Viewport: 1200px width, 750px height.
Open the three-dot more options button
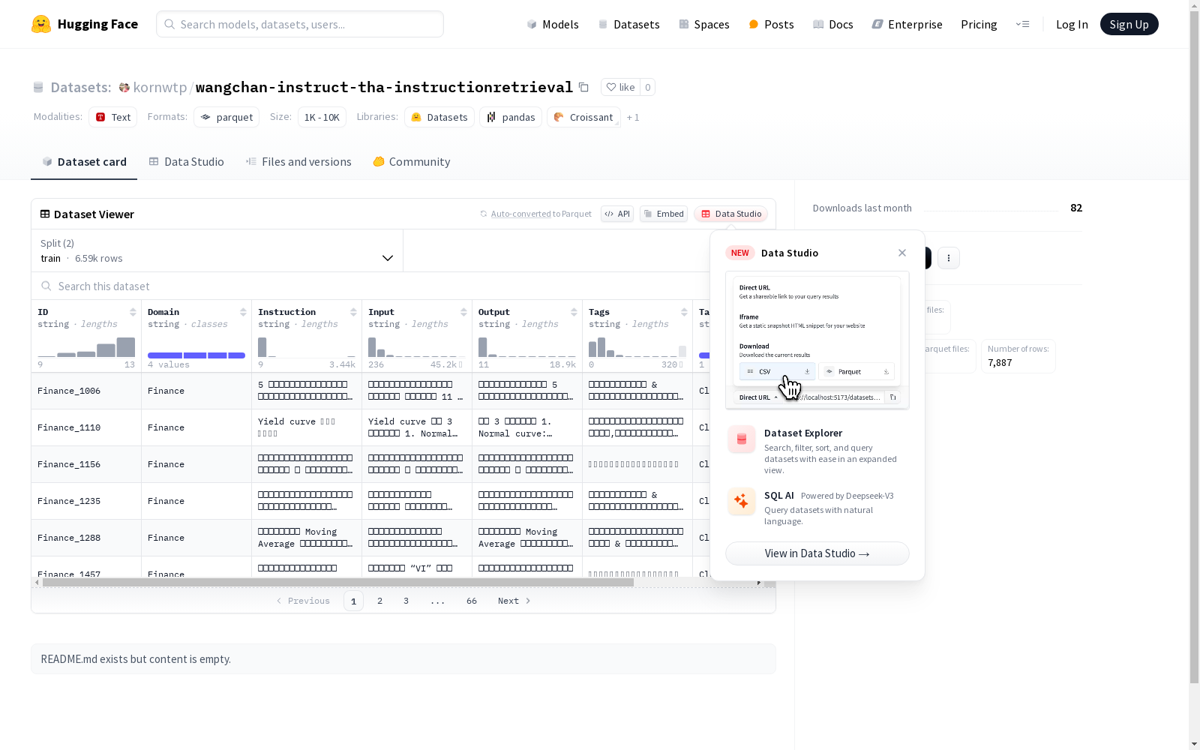949,258
